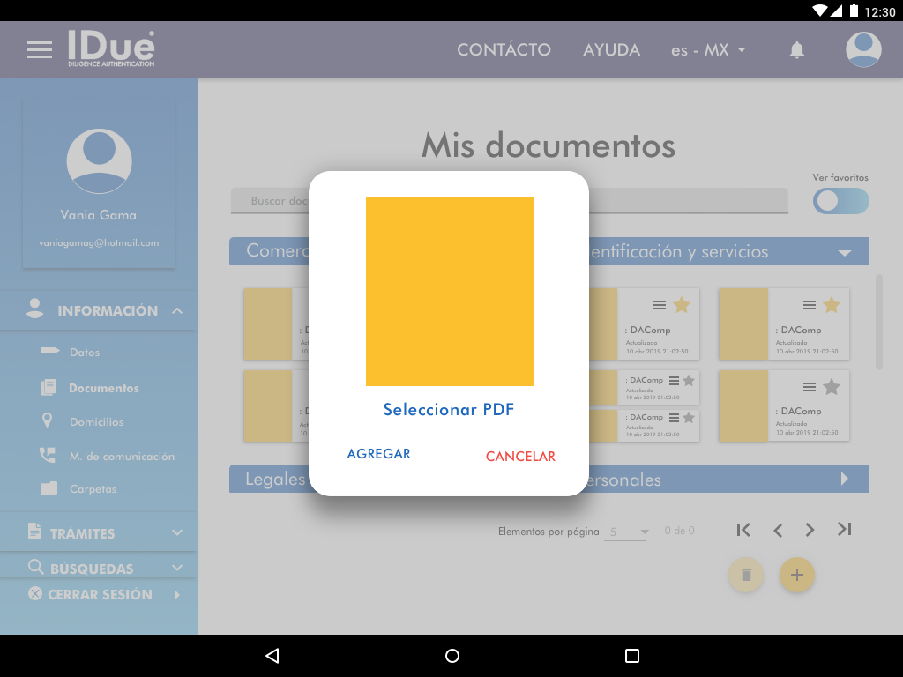Open the Documentos sidebar item

coord(104,388)
